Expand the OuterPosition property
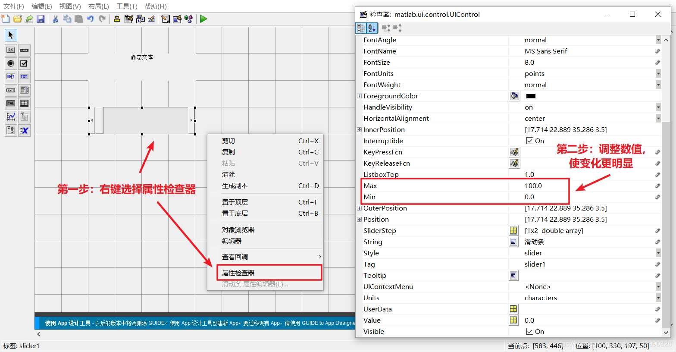 (359, 208)
